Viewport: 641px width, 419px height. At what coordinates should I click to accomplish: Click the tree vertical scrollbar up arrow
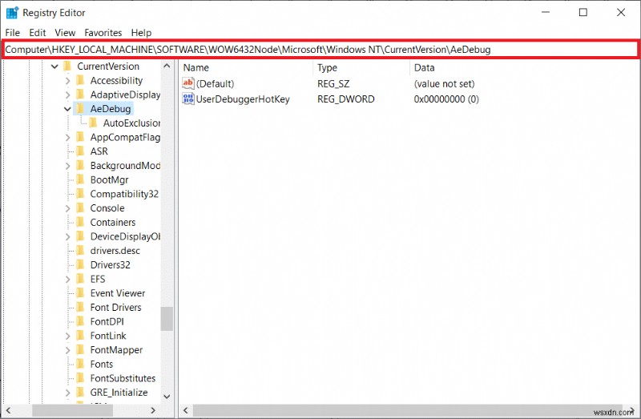[x=167, y=66]
